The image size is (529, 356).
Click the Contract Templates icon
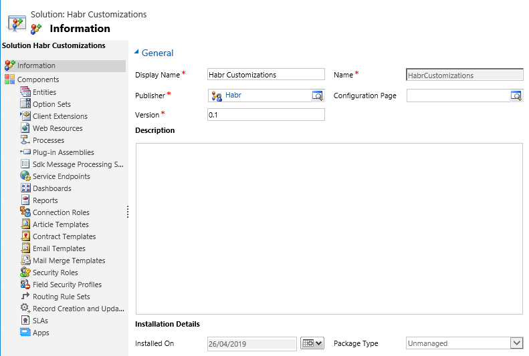pyautogui.click(x=25, y=236)
